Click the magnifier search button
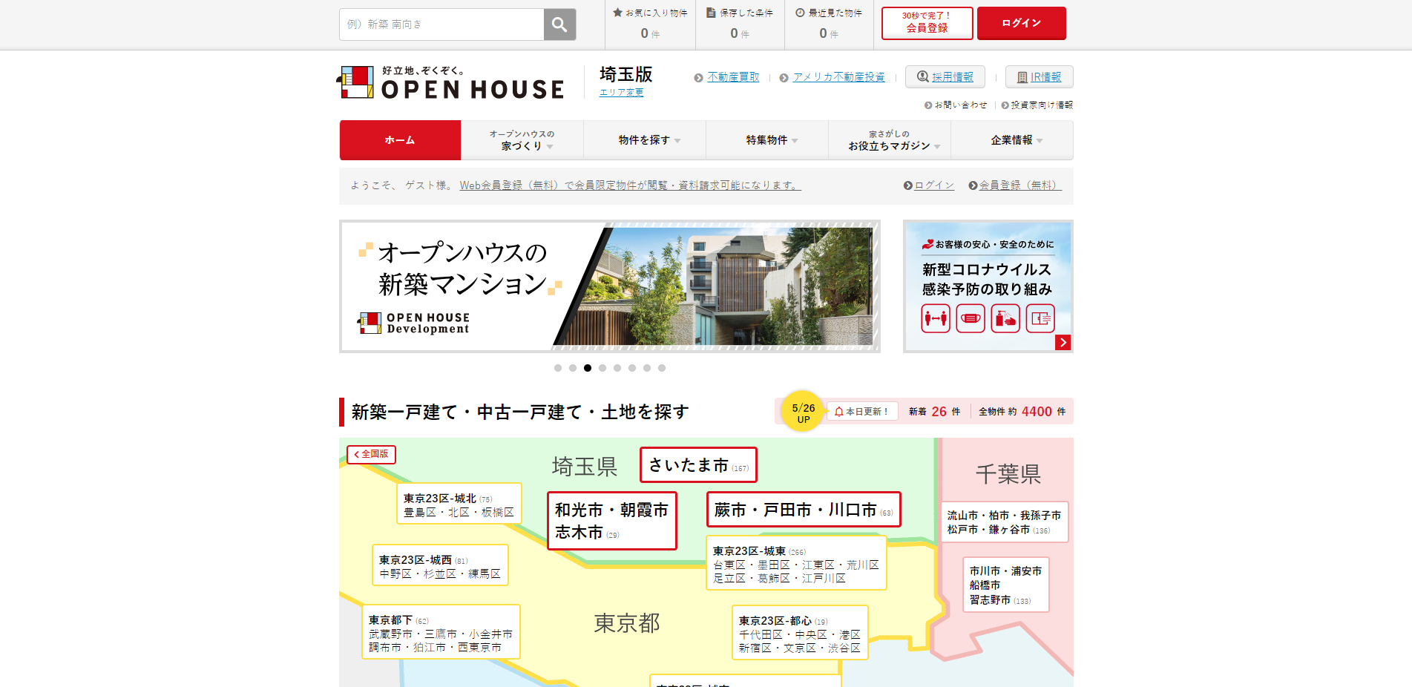1412x687 pixels. tap(559, 24)
